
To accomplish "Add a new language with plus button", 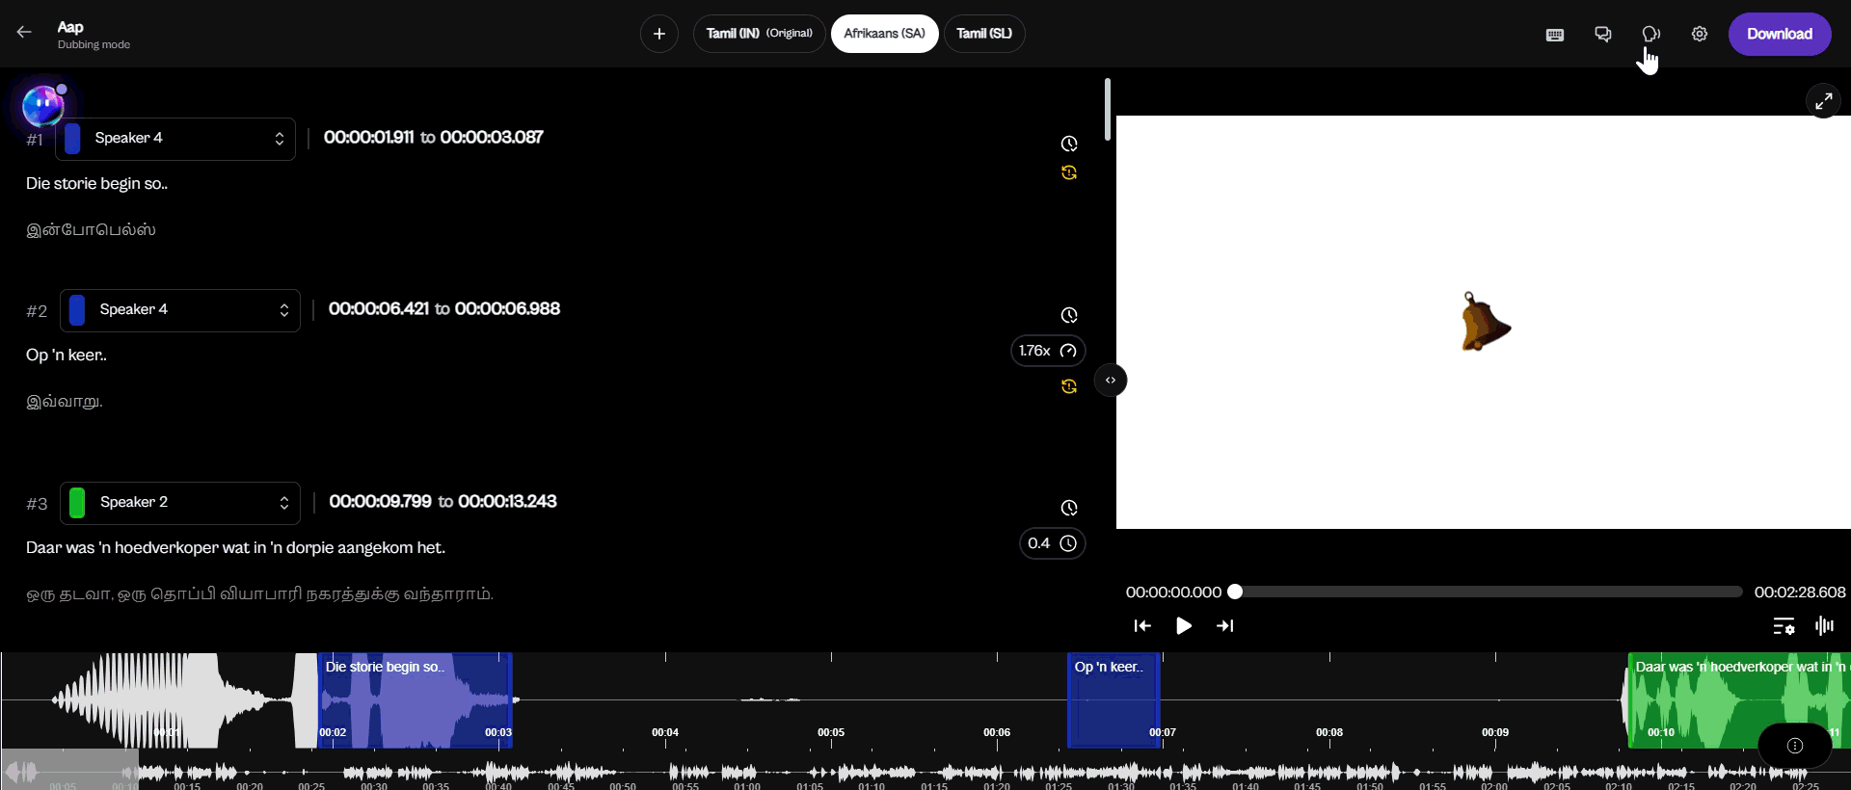I will pos(659,34).
